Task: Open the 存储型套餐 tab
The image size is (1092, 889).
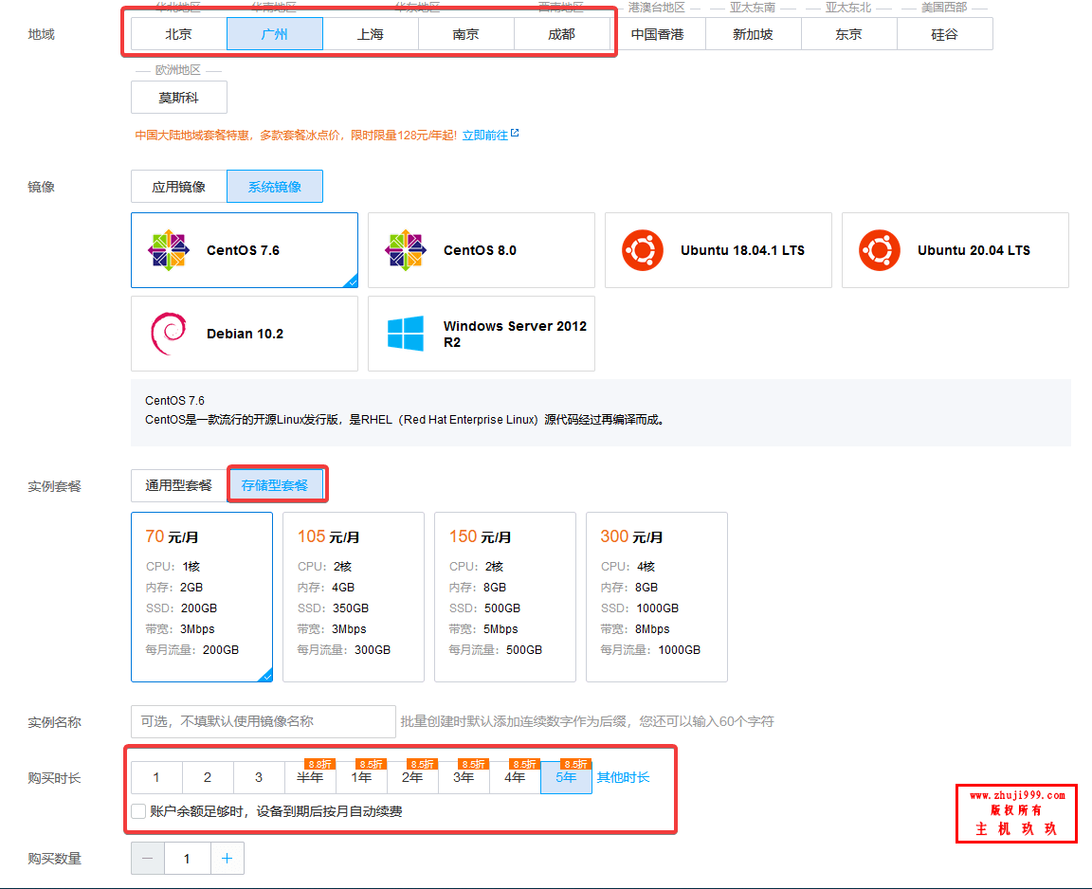Action: (274, 485)
